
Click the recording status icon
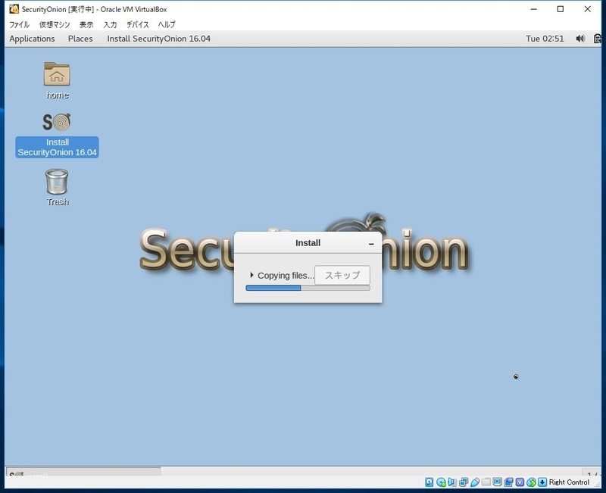tap(508, 482)
